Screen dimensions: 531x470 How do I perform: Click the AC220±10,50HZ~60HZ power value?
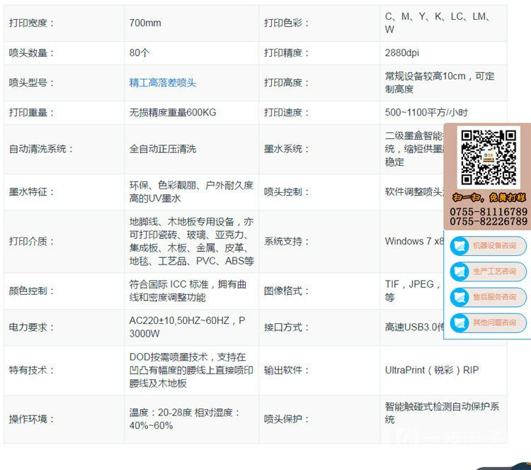[x=187, y=327]
